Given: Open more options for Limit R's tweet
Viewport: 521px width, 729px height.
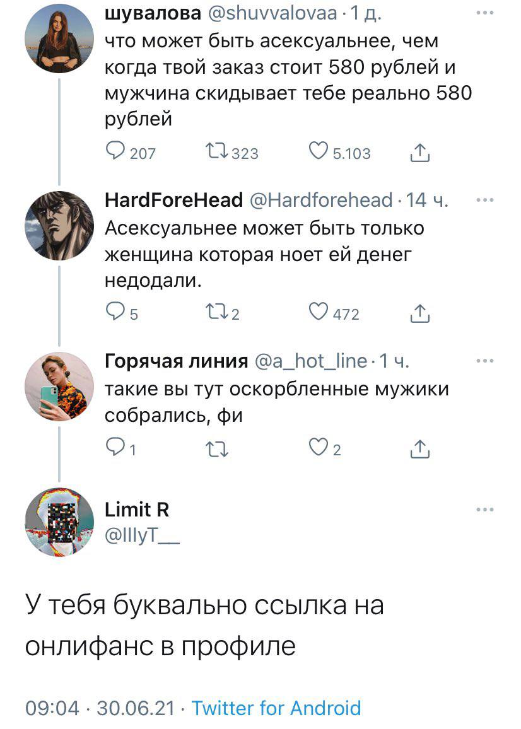Looking at the screenshot, I should [x=484, y=510].
